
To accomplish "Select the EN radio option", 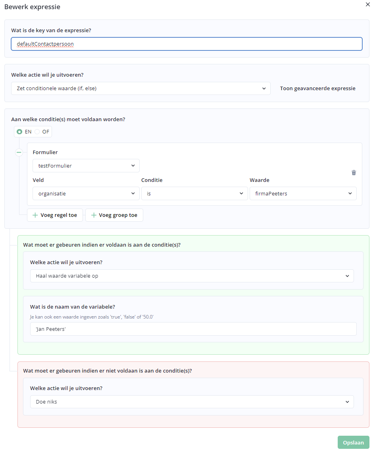I will [19, 132].
